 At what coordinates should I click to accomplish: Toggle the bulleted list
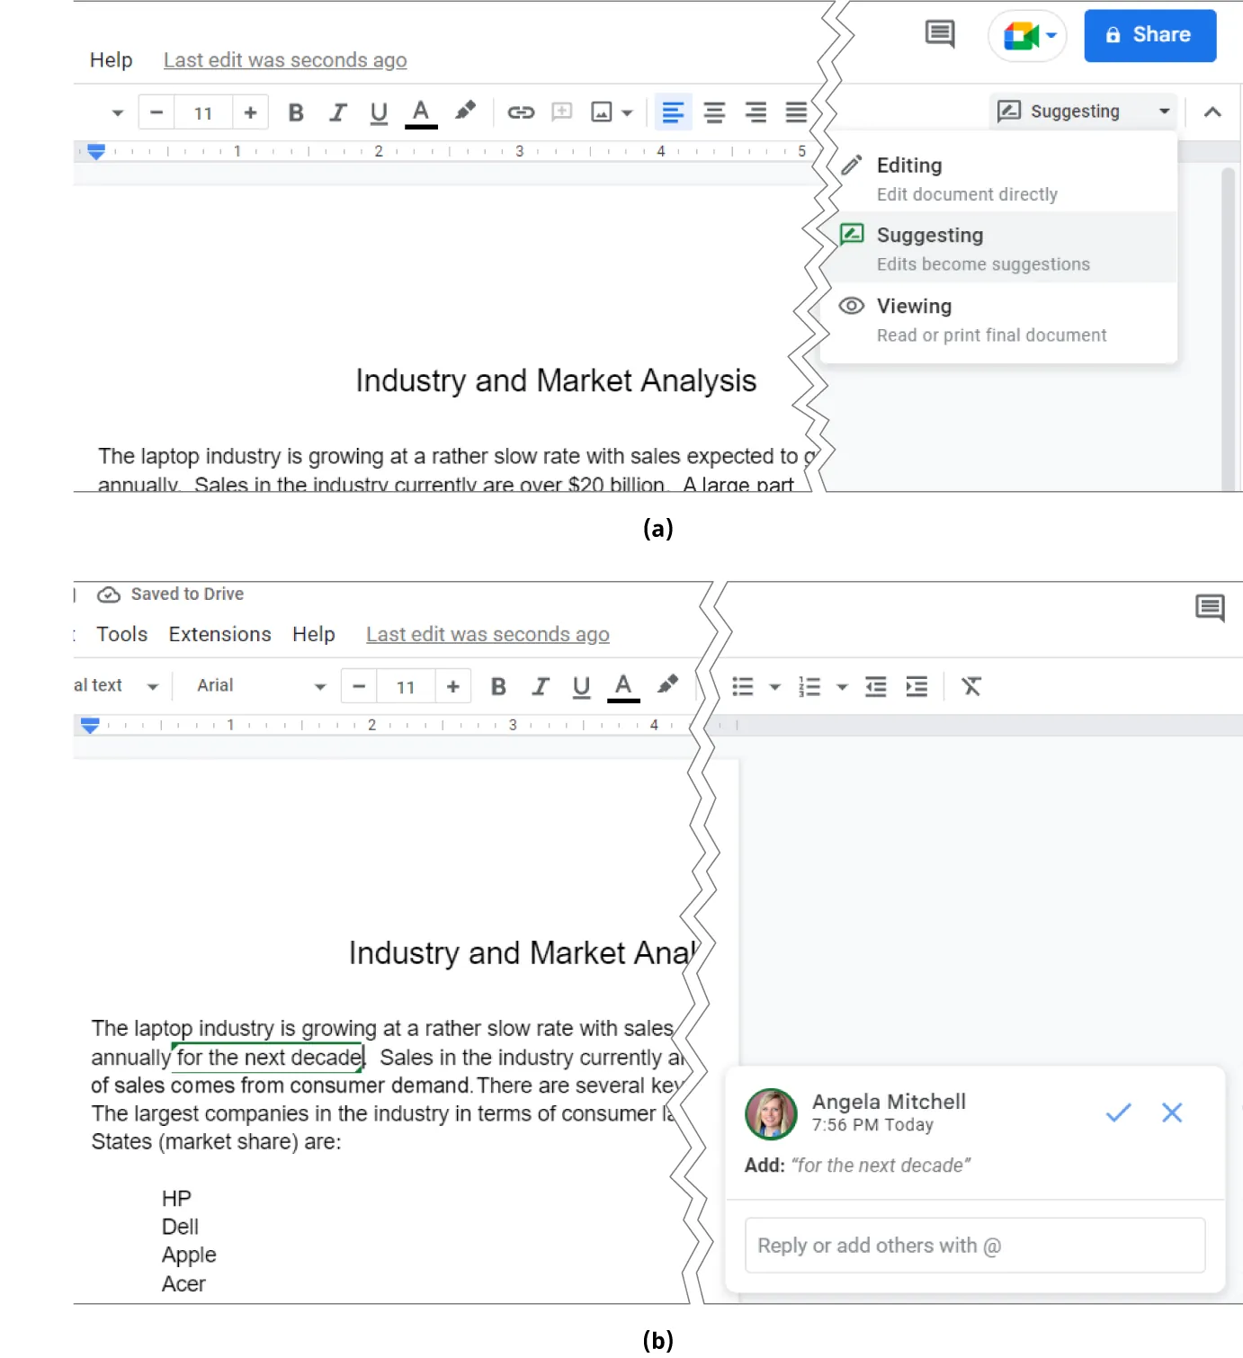[x=742, y=685]
